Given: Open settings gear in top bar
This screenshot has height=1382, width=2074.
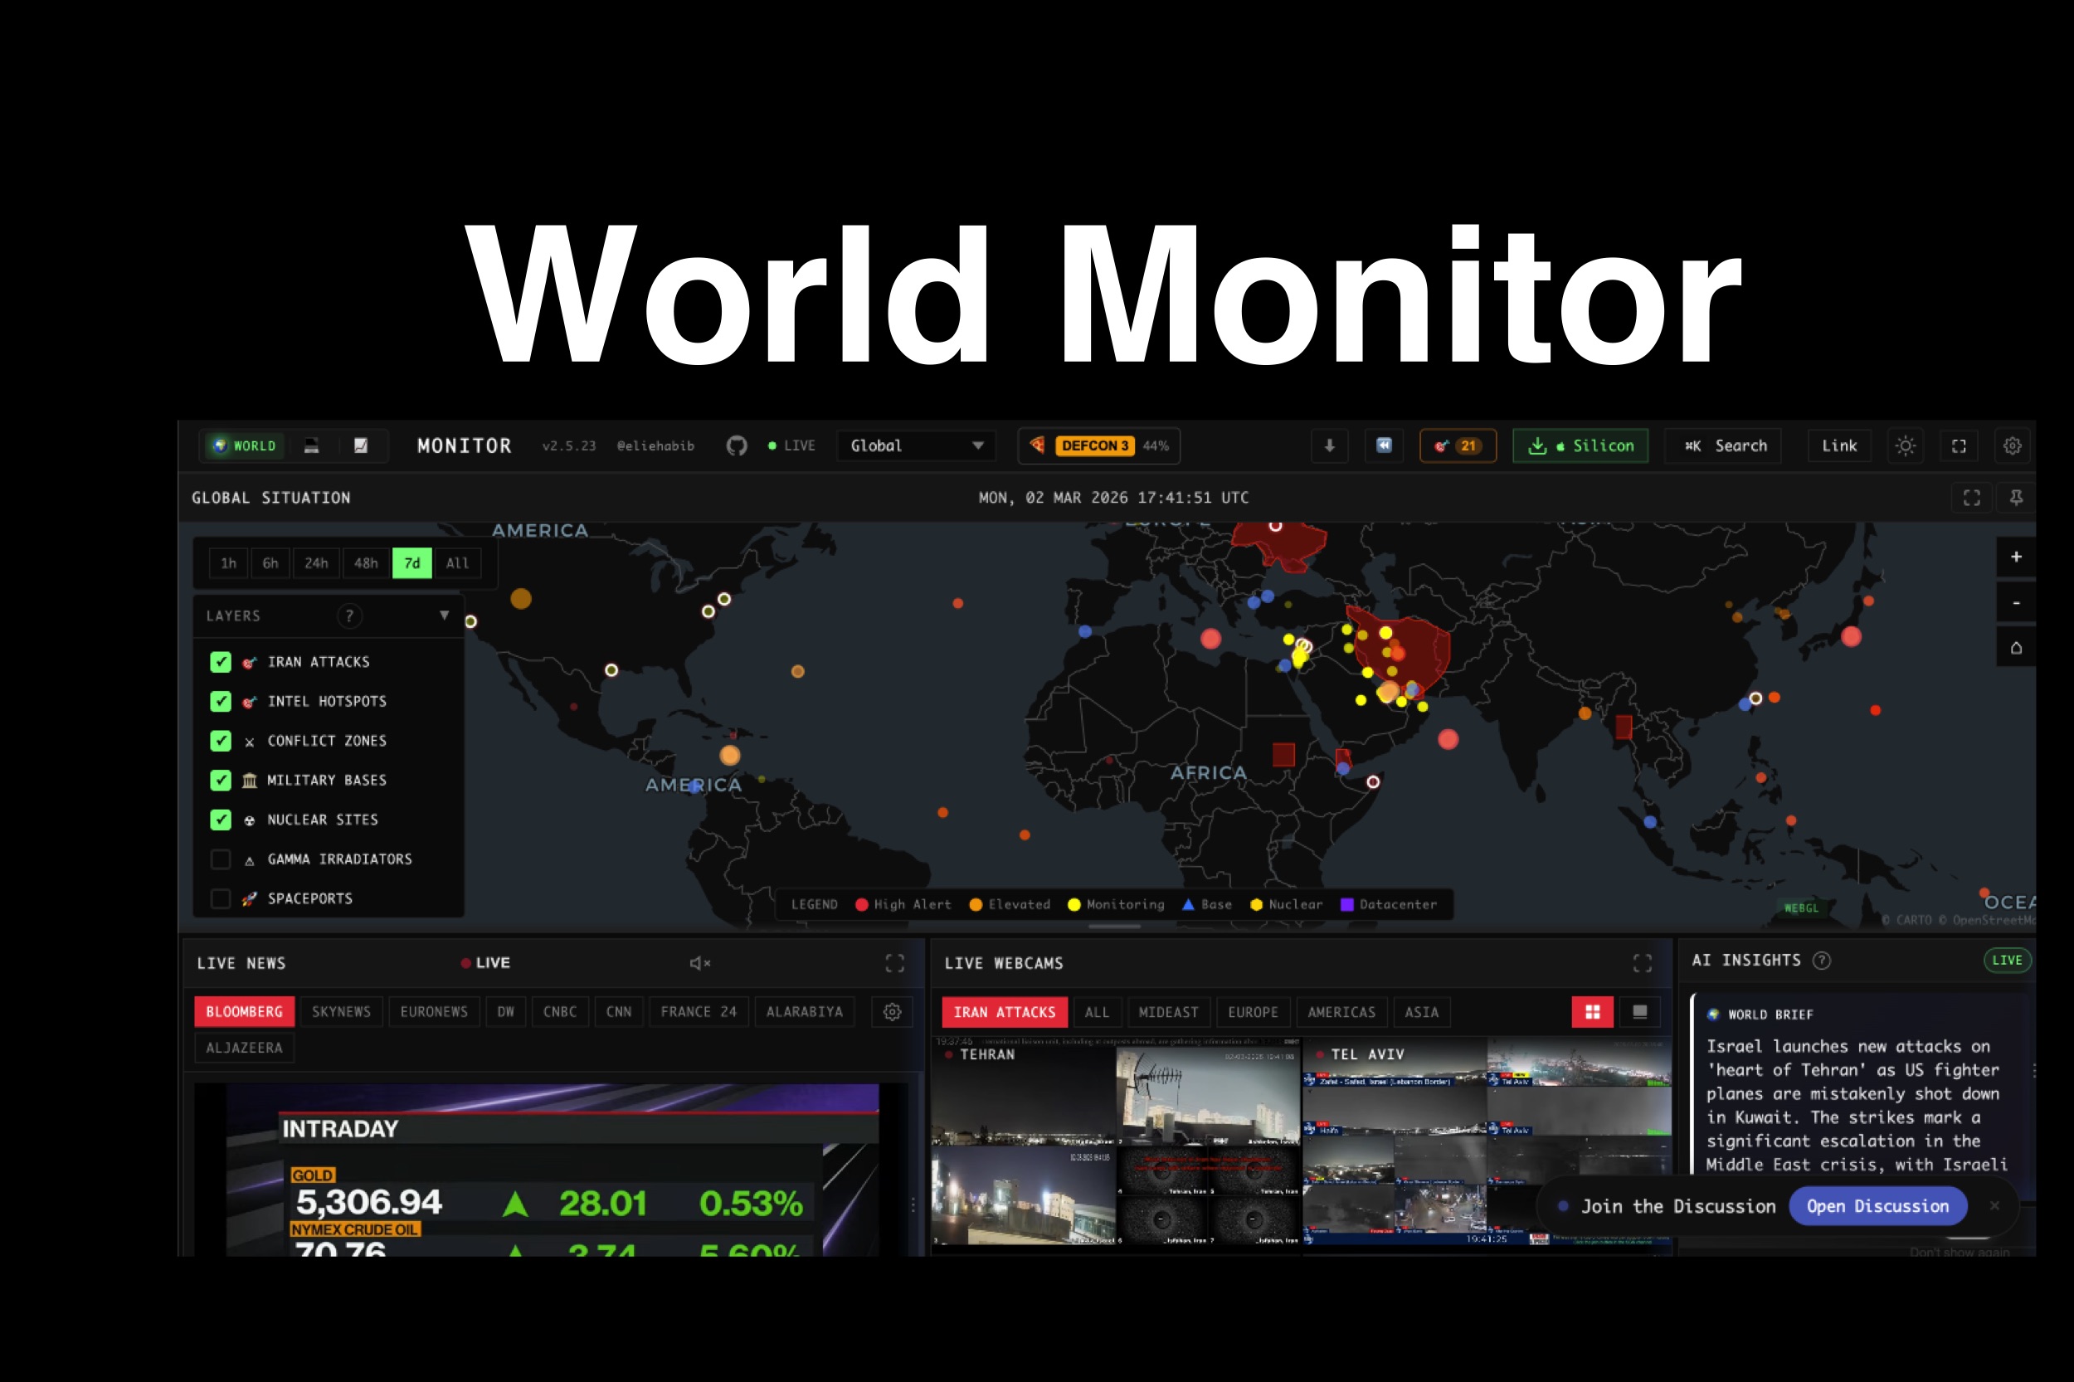Looking at the screenshot, I should pyautogui.click(x=2012, y=446).
